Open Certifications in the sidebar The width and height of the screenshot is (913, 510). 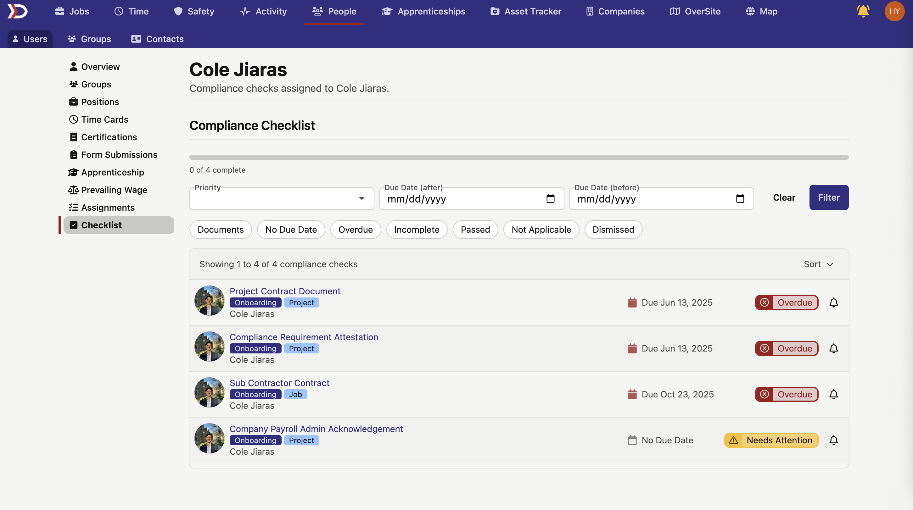point(109,137)
